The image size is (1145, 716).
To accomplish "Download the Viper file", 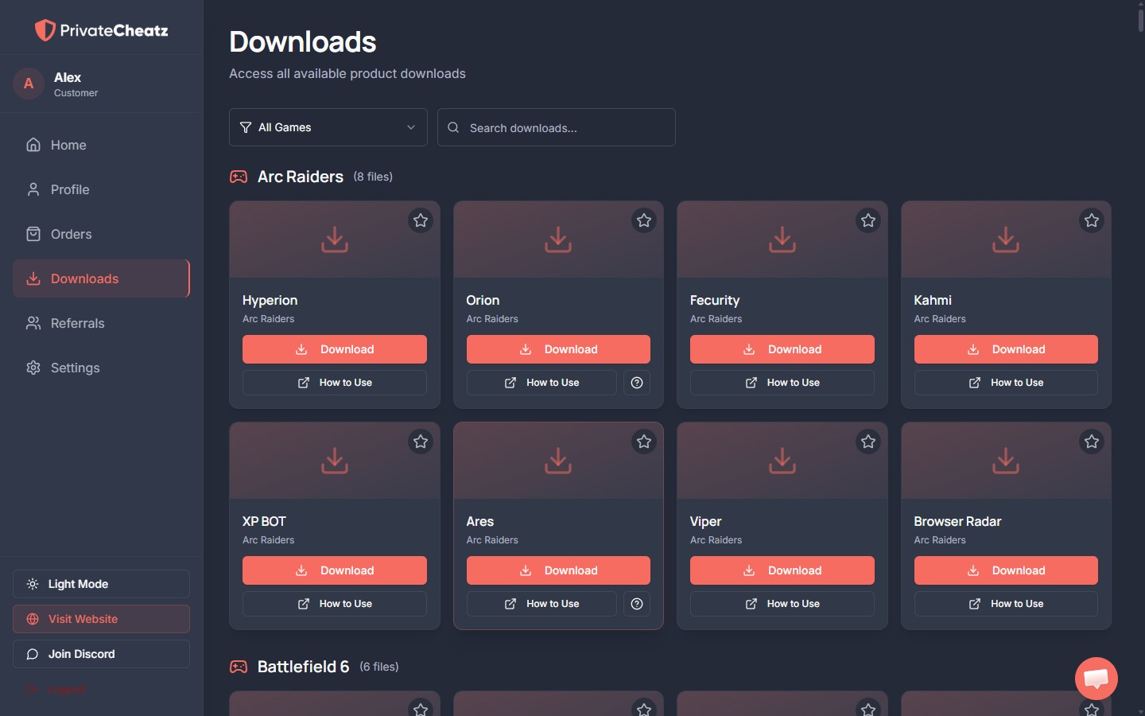I will pyautogui.click(x=782, y=570).
